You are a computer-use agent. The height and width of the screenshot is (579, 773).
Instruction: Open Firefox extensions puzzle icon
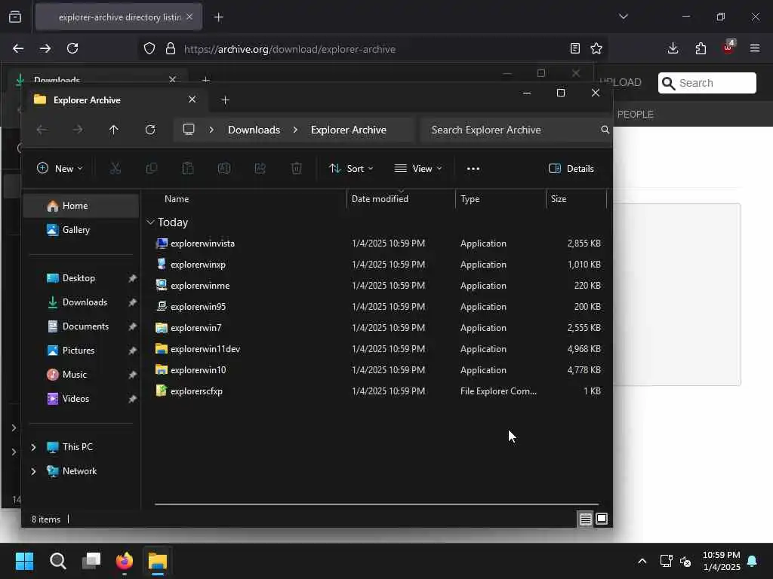point(701,48)
